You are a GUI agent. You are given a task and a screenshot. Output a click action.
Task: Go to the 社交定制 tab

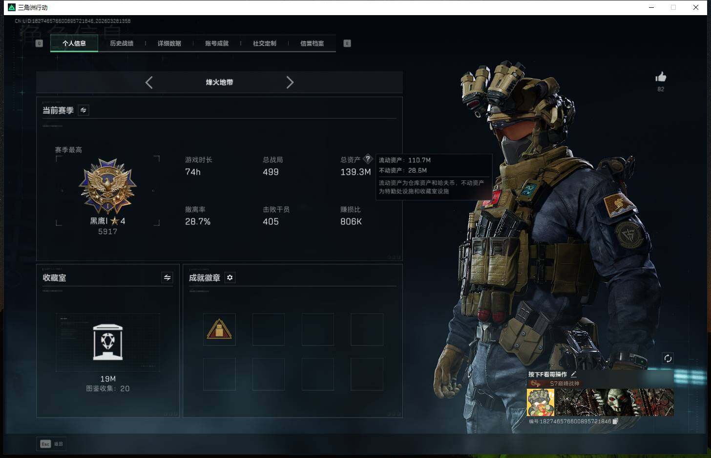pyautogui.click(x=265, y=43)
